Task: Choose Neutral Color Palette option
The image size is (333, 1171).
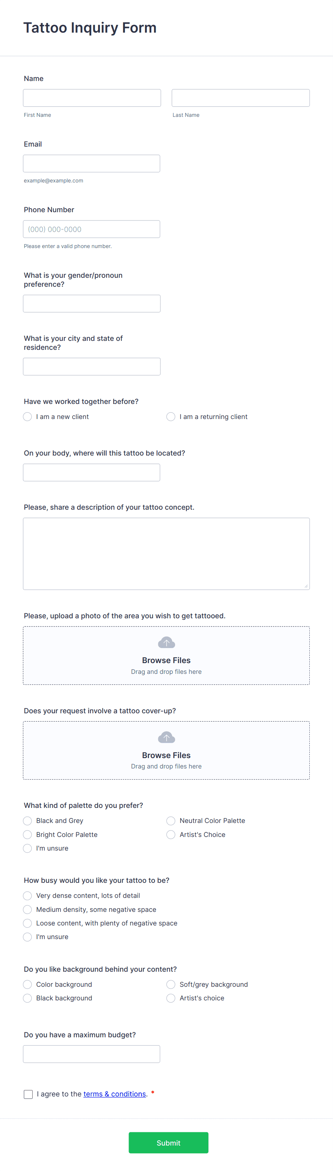Action: 171,820
